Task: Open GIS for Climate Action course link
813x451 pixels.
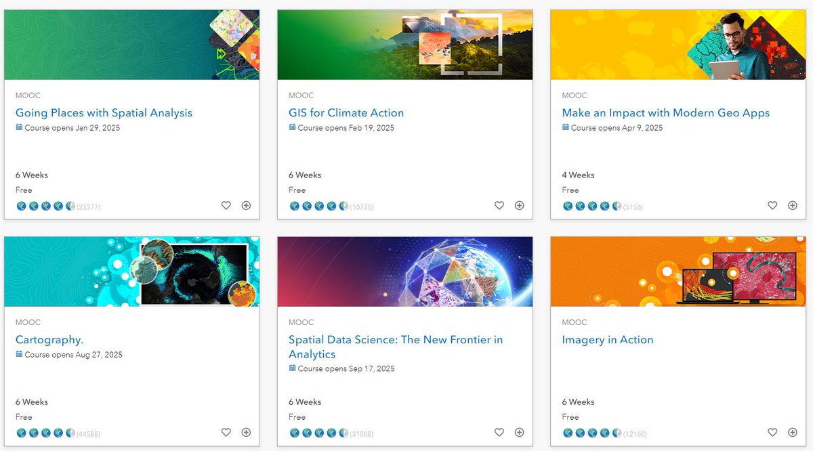Action: (x=346, y=113)
